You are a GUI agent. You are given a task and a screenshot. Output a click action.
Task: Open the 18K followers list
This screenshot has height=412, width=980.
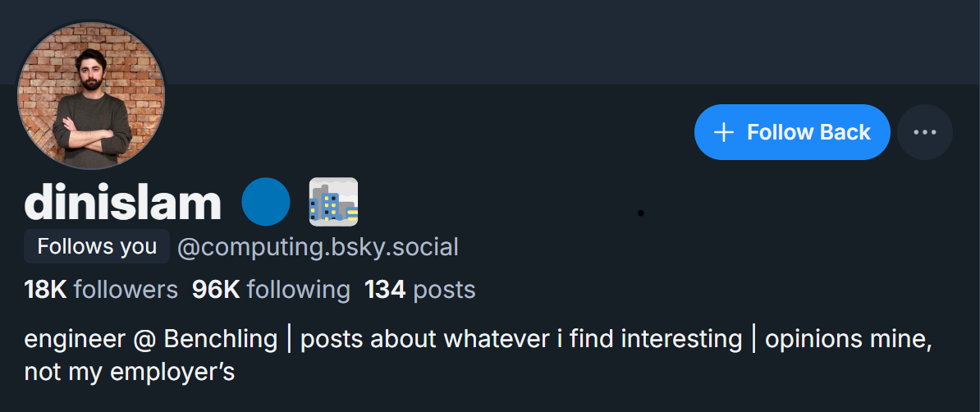[x=101, y=290]
